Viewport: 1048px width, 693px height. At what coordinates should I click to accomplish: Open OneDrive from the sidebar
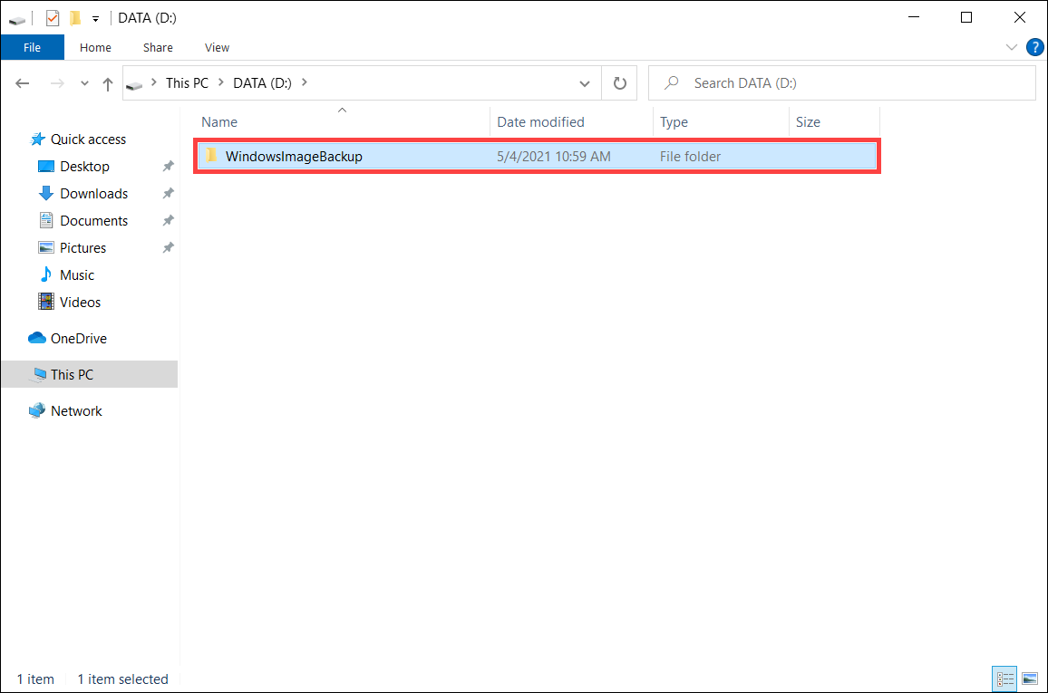tap(76, 338)
